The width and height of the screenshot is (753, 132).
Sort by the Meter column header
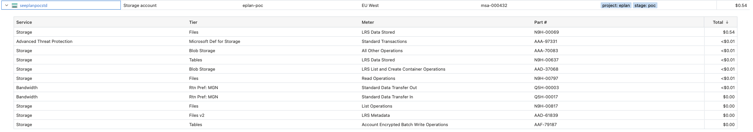[x=368, y=22]
